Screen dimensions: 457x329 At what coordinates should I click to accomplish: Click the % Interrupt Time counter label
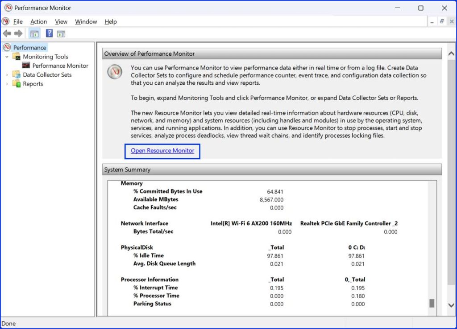156,288
